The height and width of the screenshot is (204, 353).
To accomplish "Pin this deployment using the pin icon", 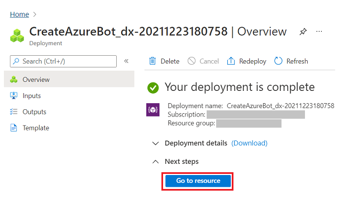I will (x=303, y=31).
